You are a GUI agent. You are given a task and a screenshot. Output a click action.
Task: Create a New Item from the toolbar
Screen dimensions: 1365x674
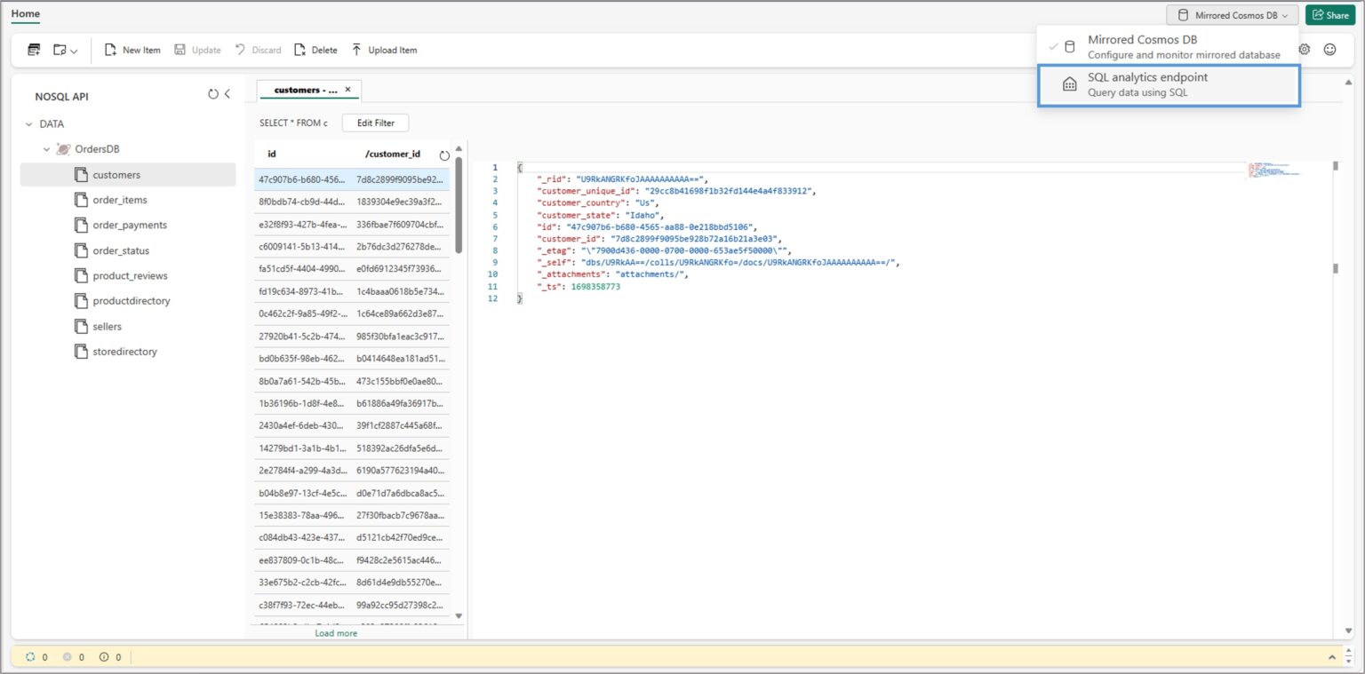point(132,50)
